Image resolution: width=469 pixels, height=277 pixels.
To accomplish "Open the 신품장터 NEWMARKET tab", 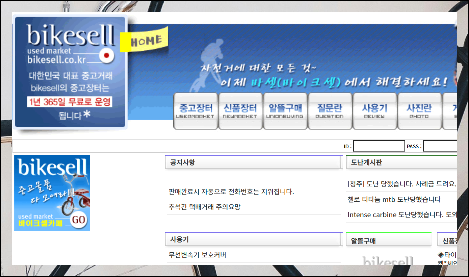I will [x=240, y=111].
